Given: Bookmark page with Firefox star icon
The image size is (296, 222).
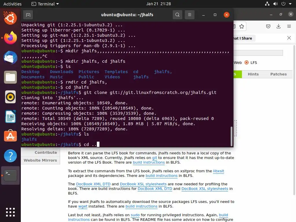Looking at the screenshot, I should (241, 26).
